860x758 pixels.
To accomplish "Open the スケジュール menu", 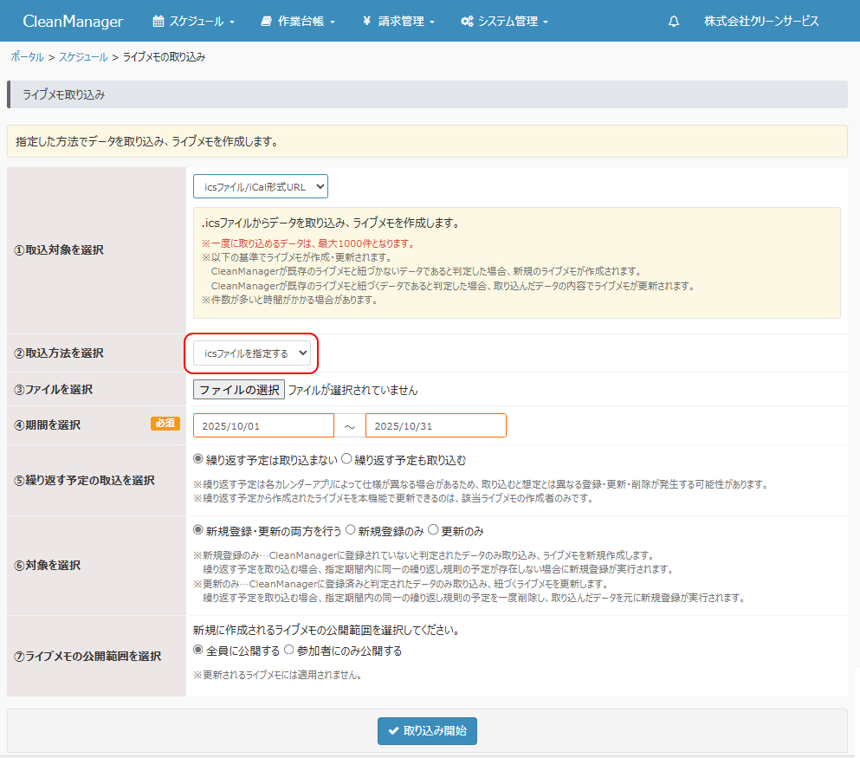I will pyautogui.click(x=193, y=21).
